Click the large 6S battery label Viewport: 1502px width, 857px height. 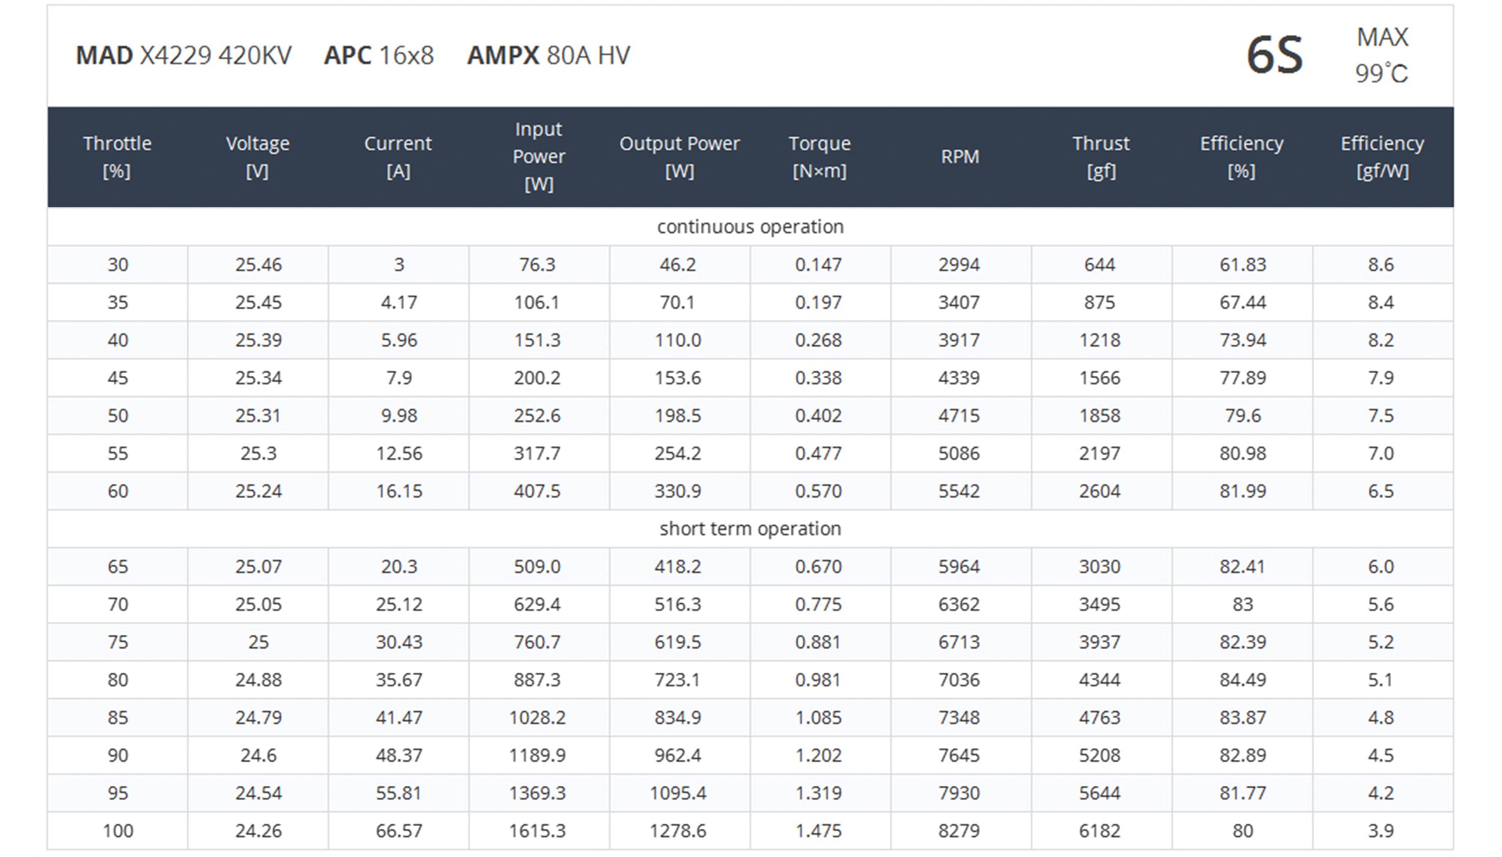click(1274, 55)
